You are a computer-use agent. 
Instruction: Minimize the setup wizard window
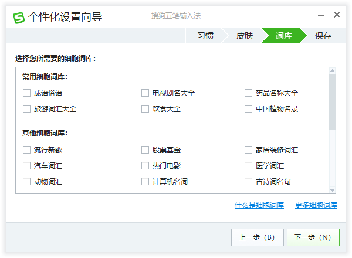pos(321,15)
